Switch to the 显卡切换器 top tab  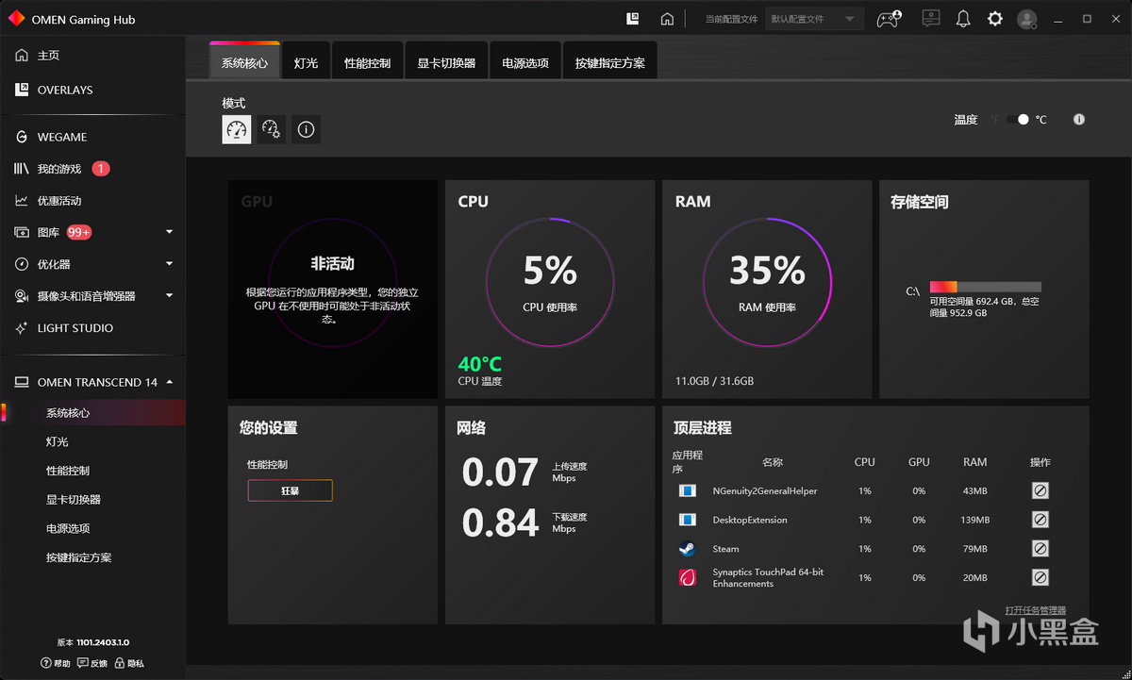click(x=446, y=63)
